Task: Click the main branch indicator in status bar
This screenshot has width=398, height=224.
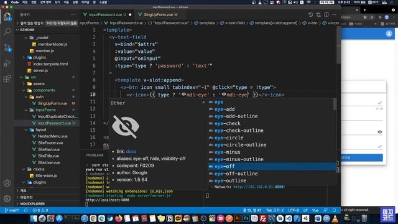Action: pyautogui.click(x=12, y=210)
